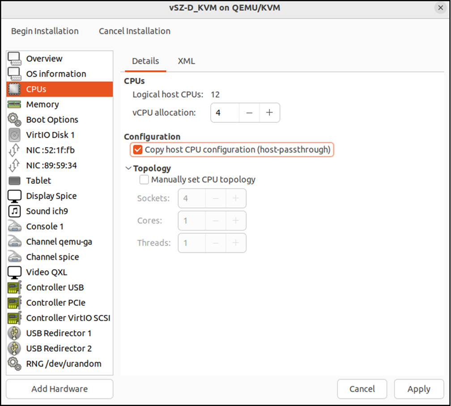Select the Boot Options gears icon
The height and width of the screenshot is (406, 451).
coord(14,120)
